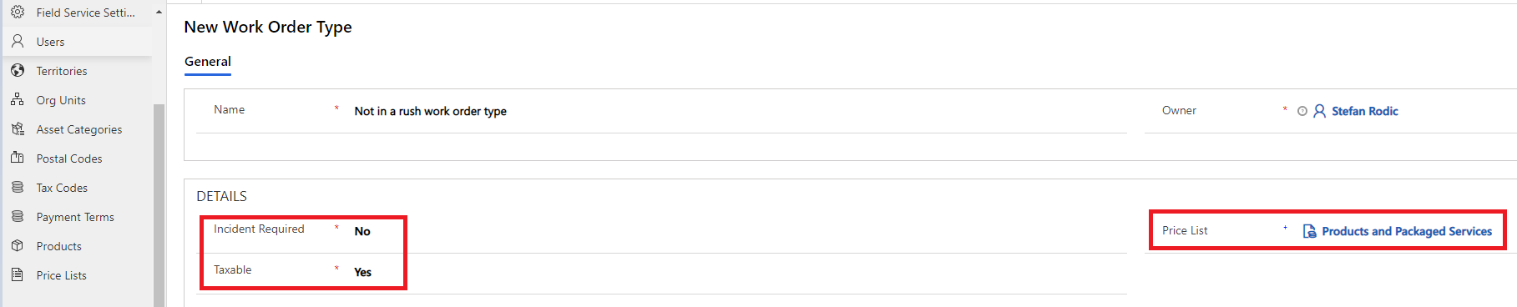1517x307 pixels.
Task: Click the Postal Codes icon
Action: click(17, 158)
